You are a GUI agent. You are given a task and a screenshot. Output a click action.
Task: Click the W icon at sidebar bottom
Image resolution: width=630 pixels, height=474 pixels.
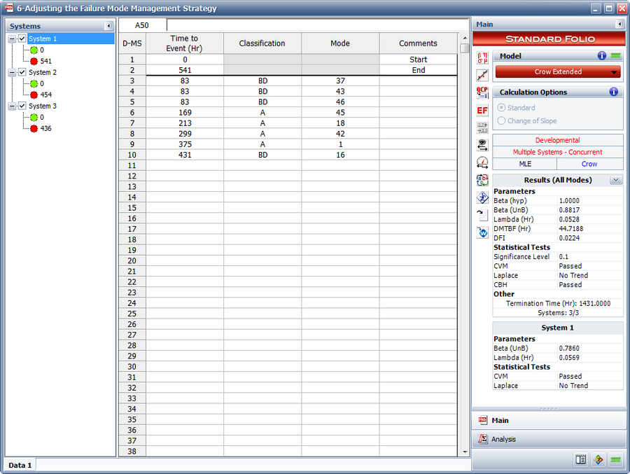pos(482,233)
